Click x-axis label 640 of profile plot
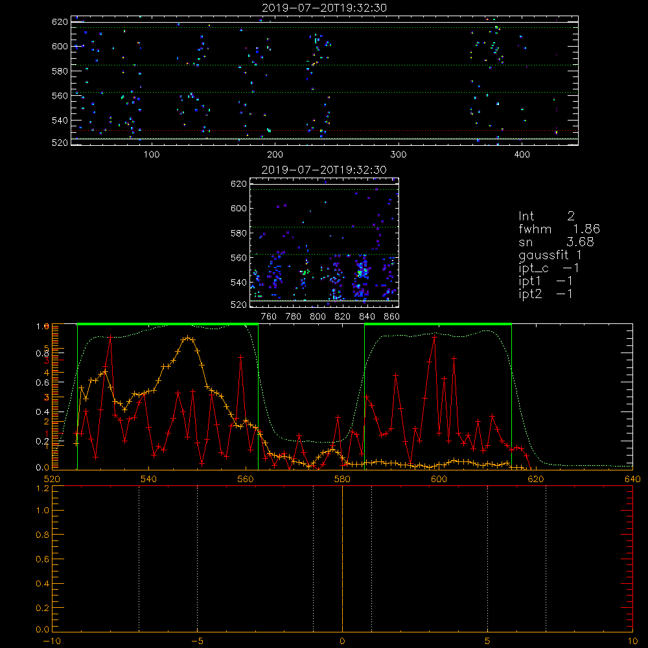648x648 pixels. click(632, 479)
